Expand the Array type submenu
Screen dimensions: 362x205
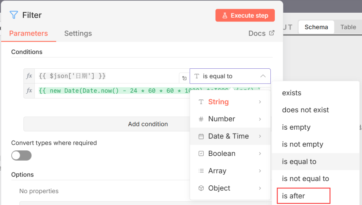pyautogui.click(x=230, y=171)
